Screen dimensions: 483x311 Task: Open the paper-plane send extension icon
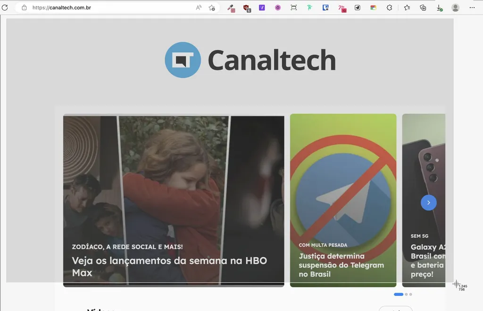(x=358, y=8)
